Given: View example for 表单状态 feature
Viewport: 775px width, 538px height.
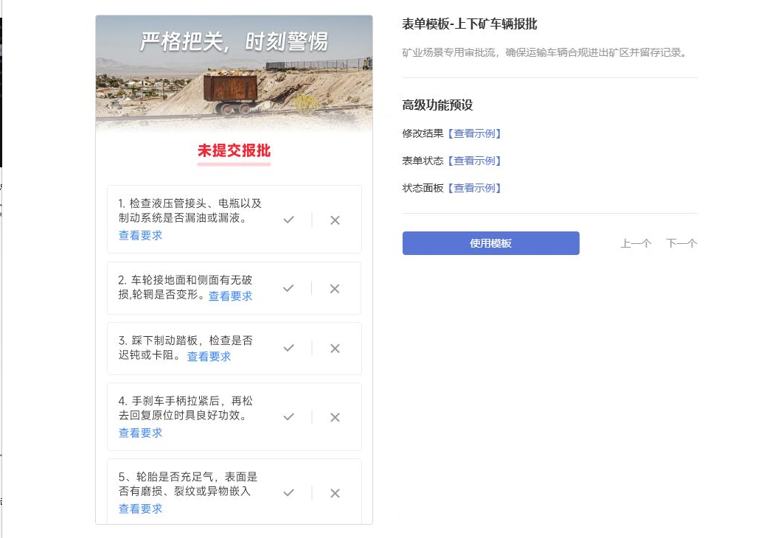Looking at the screenshot, I should pyautogui.click(x=474, y=161).
